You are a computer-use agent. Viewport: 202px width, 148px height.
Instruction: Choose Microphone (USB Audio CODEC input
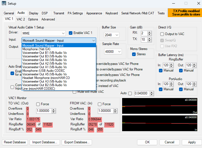[59, 71]
